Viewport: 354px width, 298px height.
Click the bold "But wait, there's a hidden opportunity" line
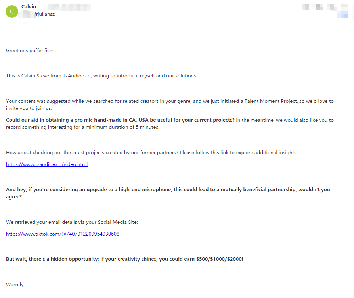pyautogui.click(x=124, y=259)
